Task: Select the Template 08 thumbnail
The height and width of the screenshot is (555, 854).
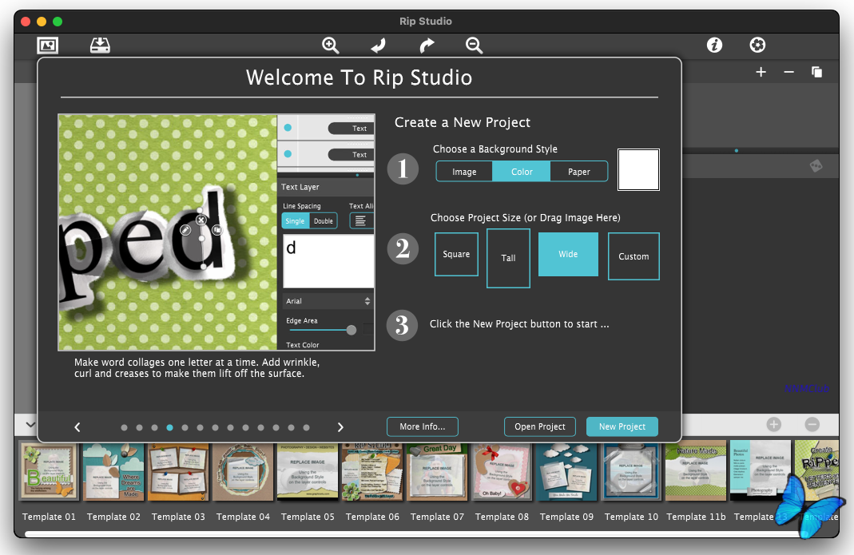Action: [x=502, y=472]
